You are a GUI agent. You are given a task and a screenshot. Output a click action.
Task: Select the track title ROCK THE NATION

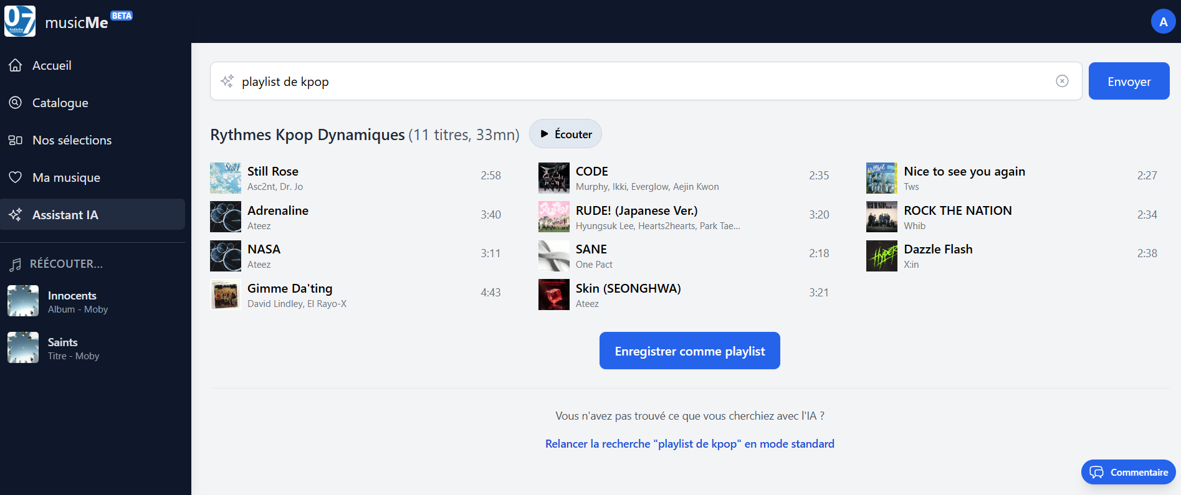point(958,210)
